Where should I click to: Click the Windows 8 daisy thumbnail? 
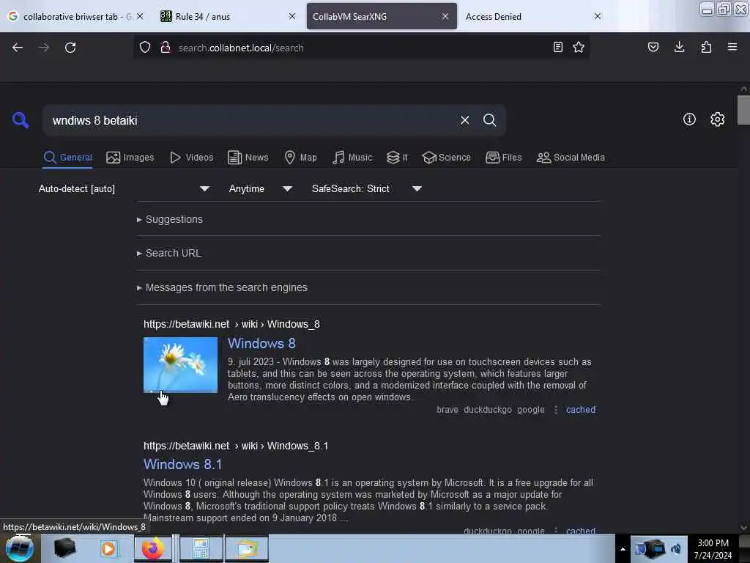tap(180, 365)
